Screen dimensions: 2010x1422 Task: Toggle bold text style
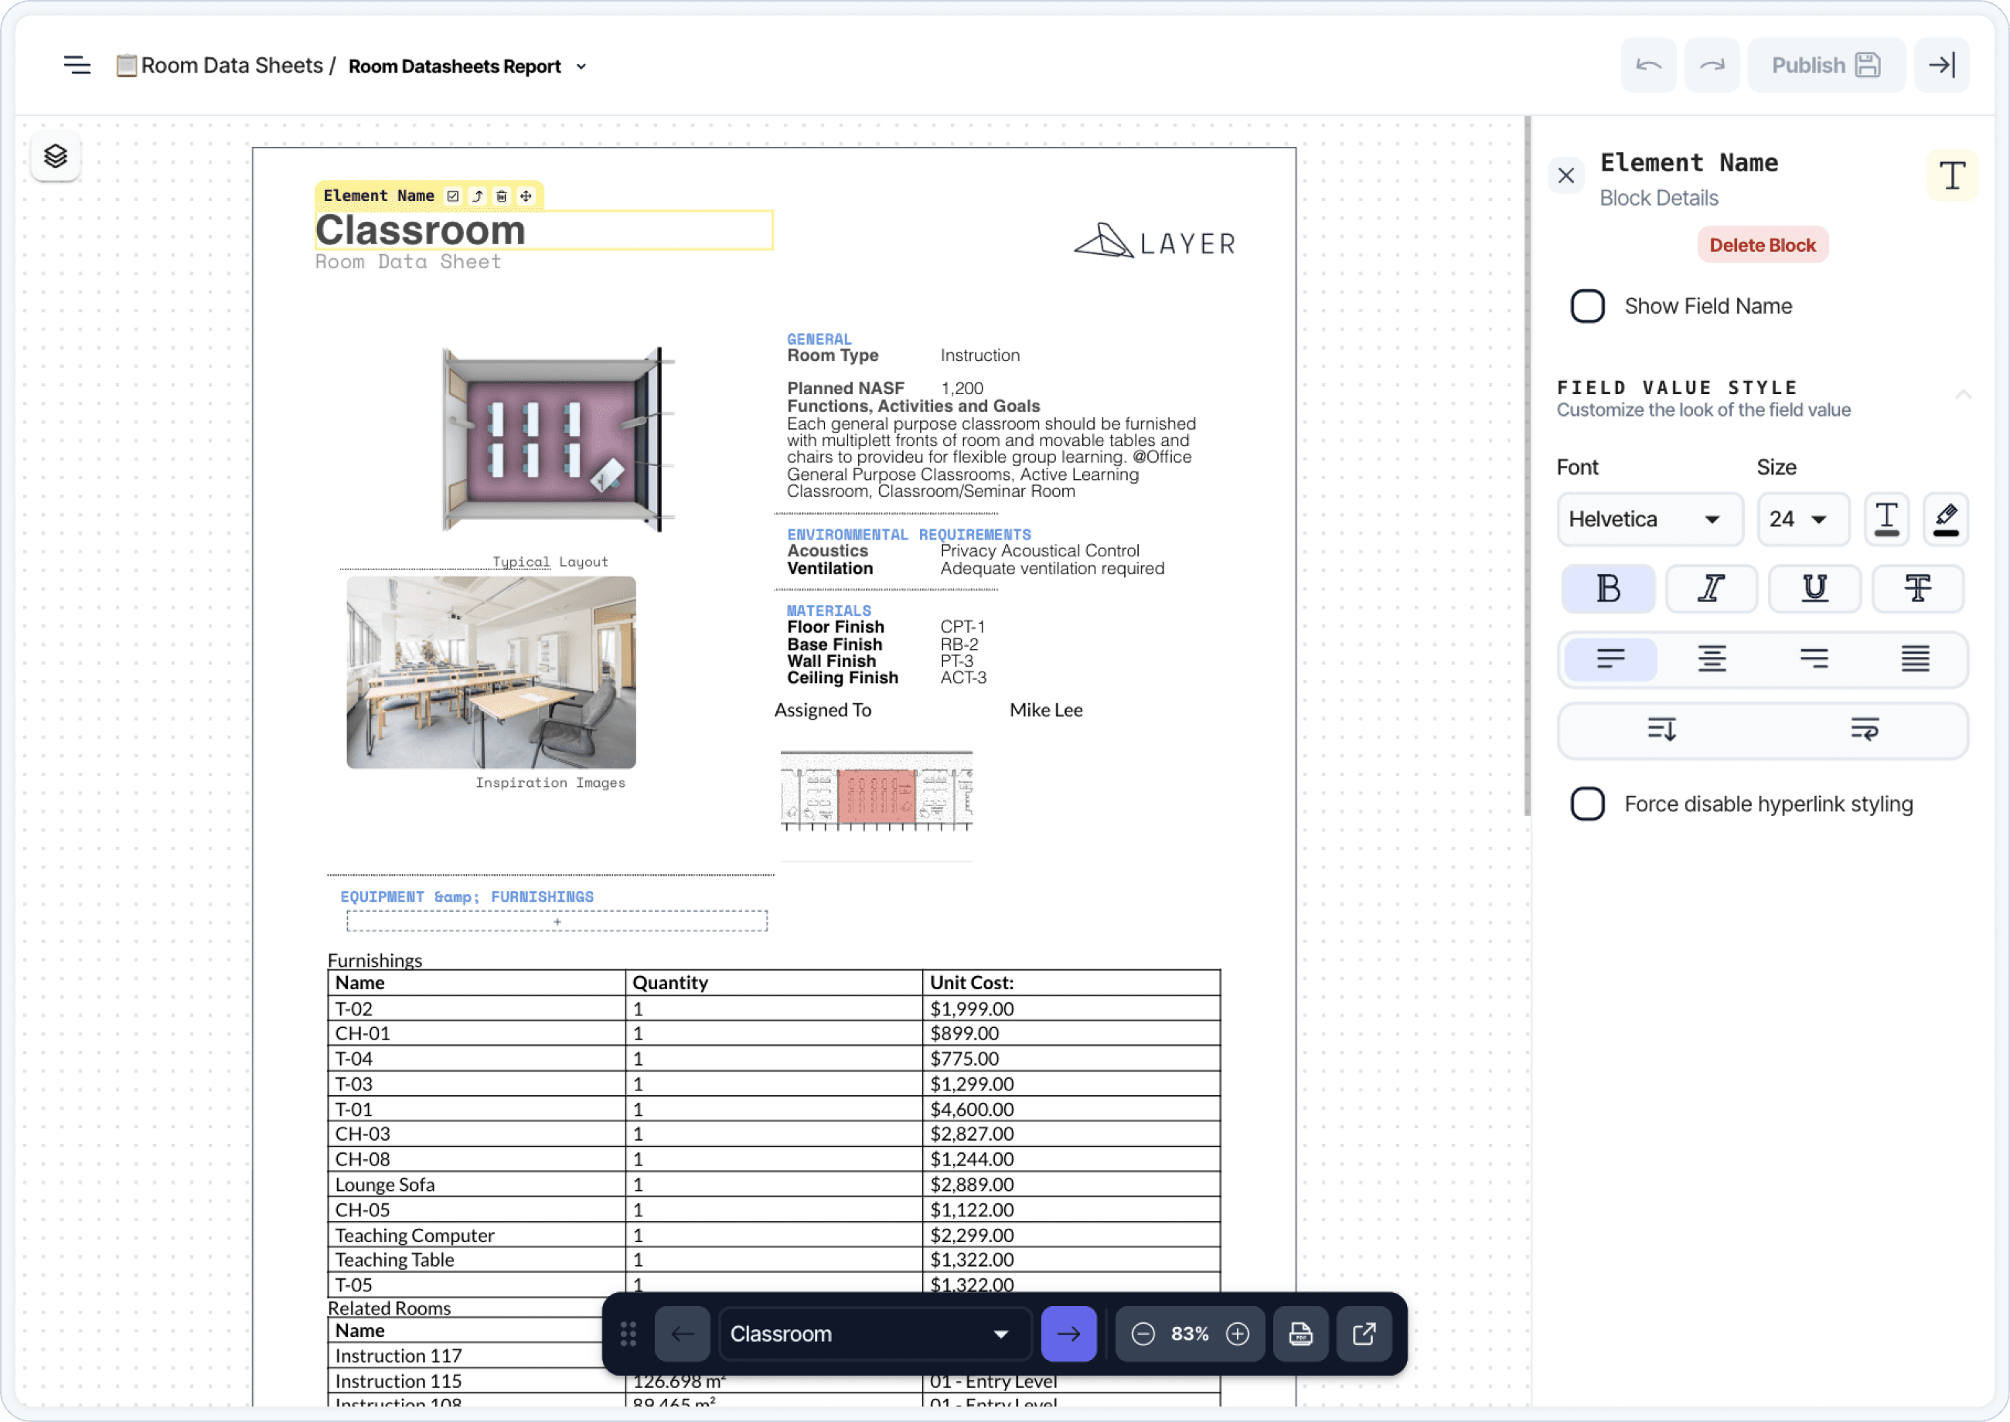(1608, 588)
